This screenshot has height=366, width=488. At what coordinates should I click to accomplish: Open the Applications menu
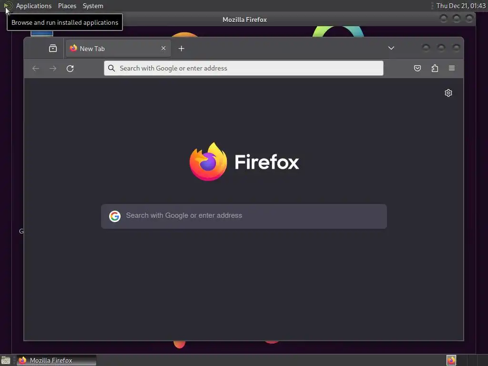coord(34,6)
